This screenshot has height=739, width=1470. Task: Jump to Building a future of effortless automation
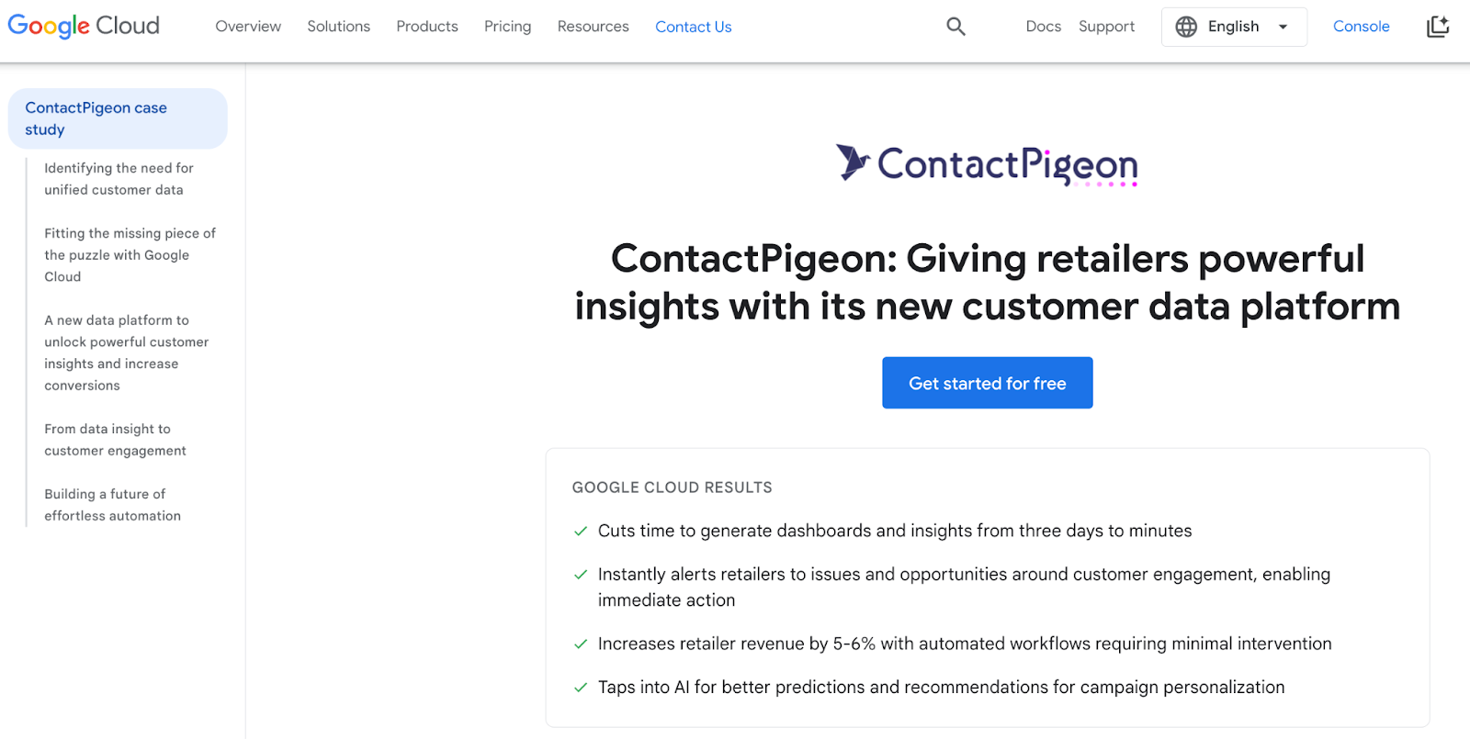112,505
